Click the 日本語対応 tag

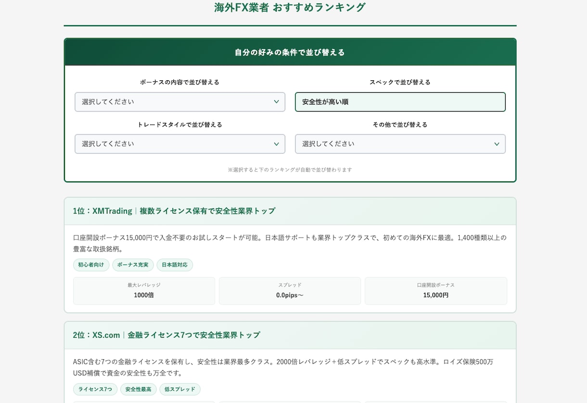[x=175, y=265]
